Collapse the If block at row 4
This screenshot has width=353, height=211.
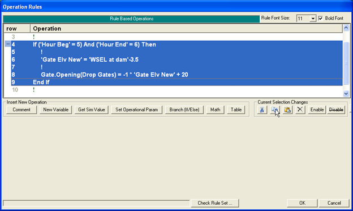8,44
